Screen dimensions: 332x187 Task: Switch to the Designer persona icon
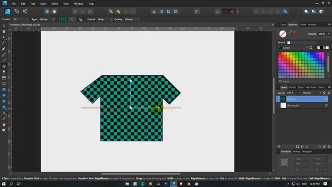click(8, 11)
